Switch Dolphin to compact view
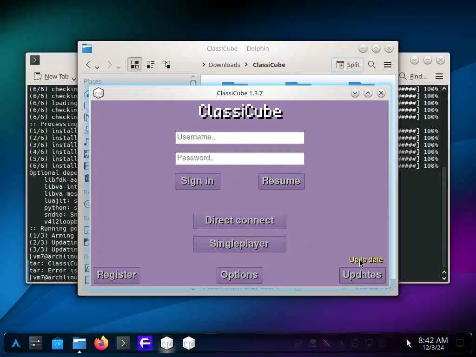Screen dimensions: 476x357 click(x=151, y=64)
